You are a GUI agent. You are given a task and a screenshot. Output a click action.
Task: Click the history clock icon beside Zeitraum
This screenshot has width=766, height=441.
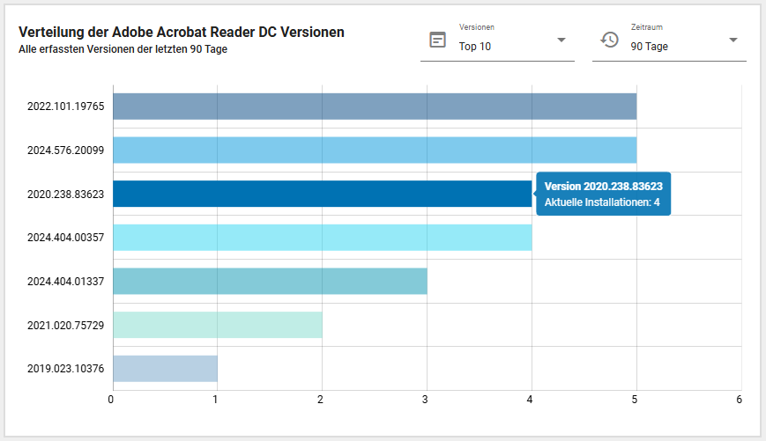pos(609,40)
